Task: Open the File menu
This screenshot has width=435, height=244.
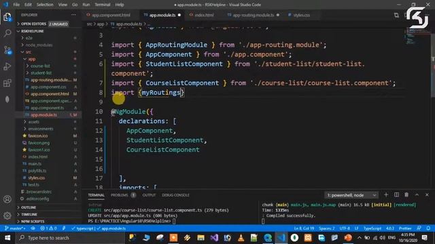Action: [16, 5]
